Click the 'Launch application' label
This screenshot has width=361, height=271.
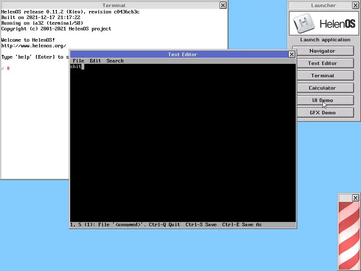coord(325,40)
